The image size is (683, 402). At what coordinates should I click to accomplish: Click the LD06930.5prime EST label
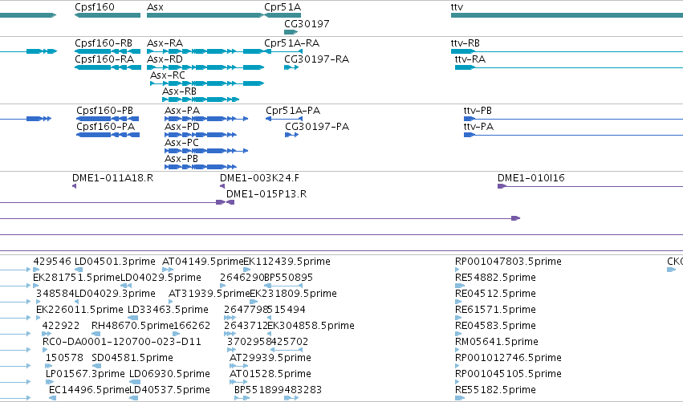[169, 374]
